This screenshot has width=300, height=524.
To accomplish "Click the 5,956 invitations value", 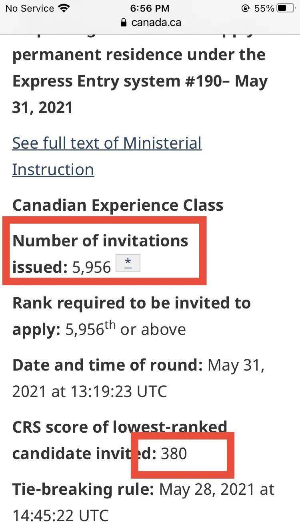I will (92, 267).
